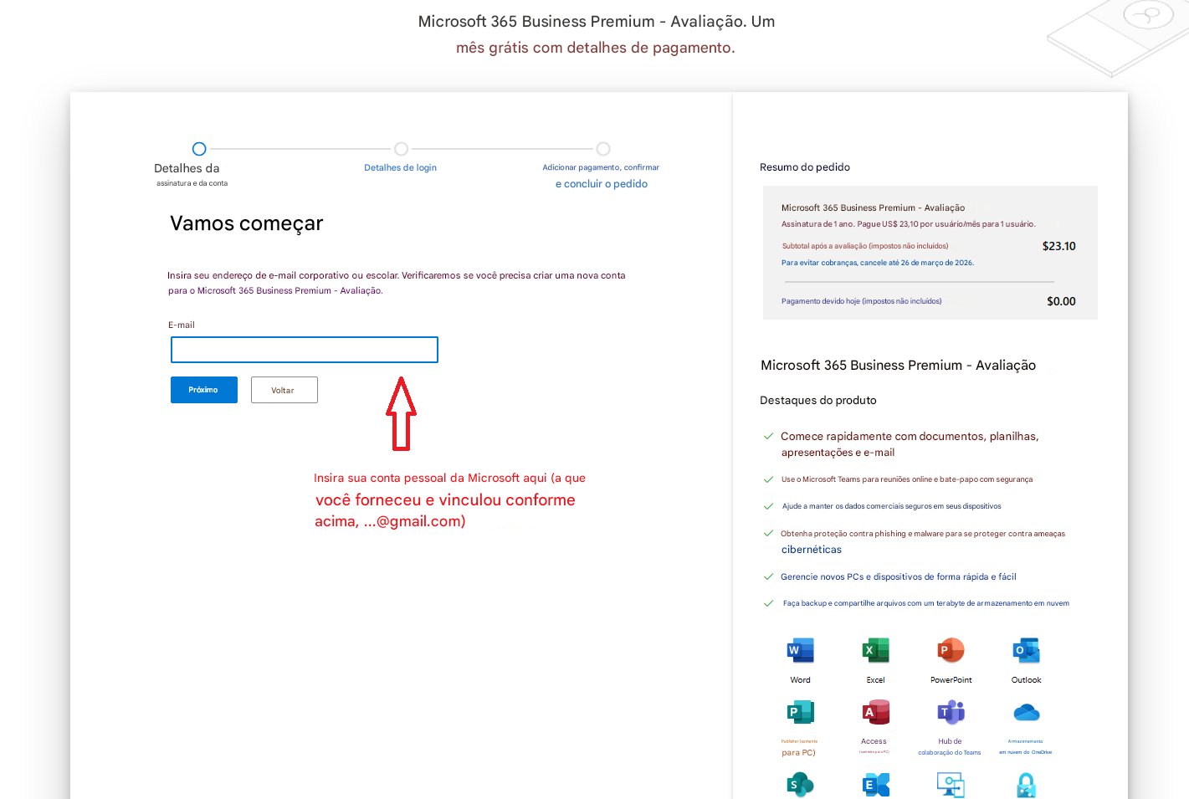This screenshot has width=1189, height=799.
Task: Click the 'Gerencie novos PCs e dispositivos' text
Action: (899, 576)
